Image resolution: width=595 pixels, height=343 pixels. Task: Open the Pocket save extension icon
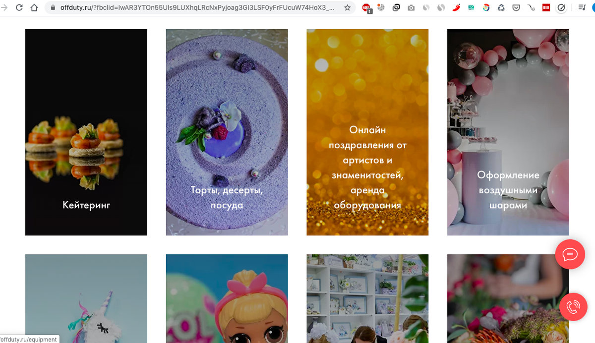point(516,8)
